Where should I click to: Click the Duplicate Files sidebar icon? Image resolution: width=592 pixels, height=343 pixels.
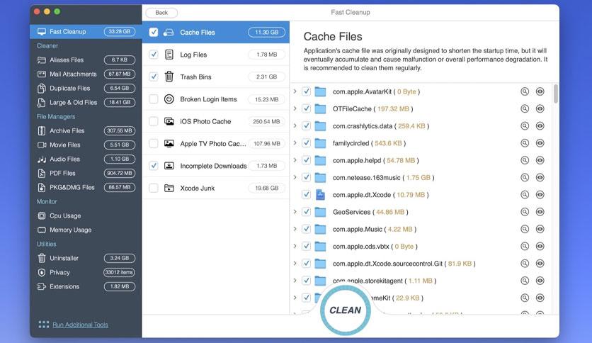coord(42,89)
